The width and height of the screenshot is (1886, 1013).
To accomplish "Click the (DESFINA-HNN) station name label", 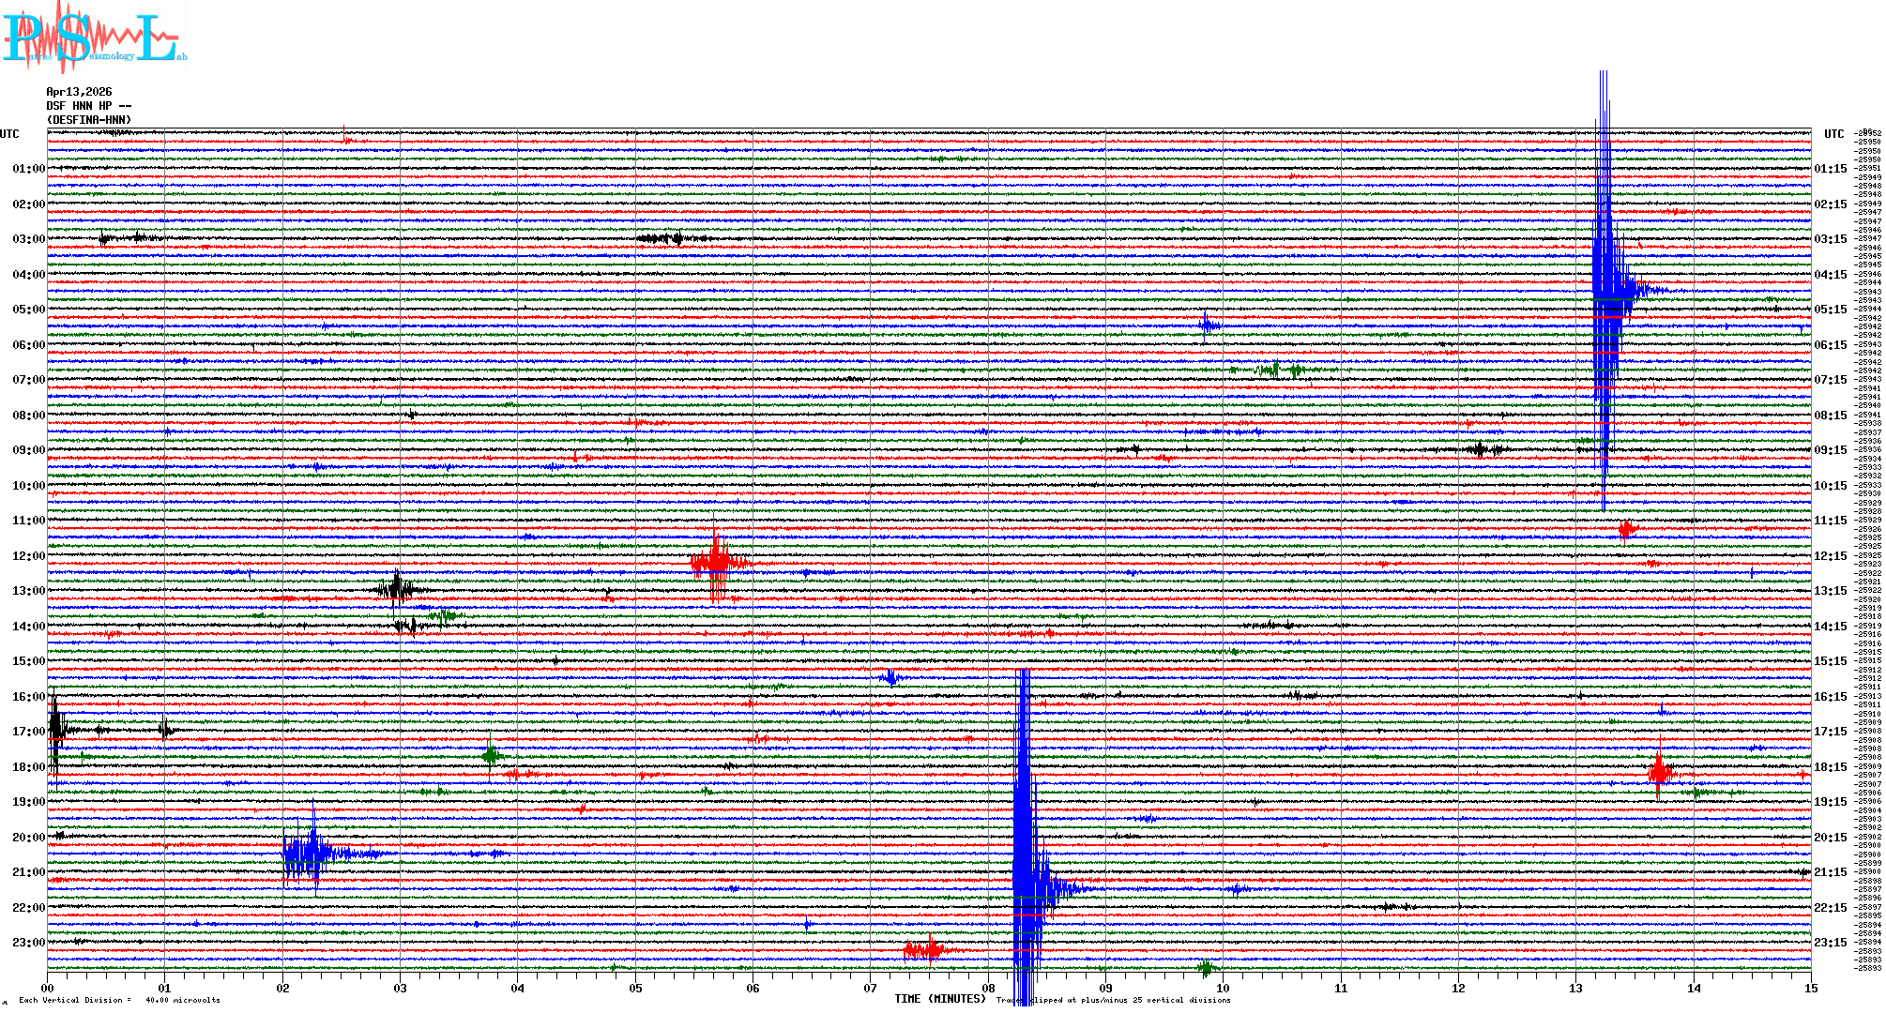I will click(x=89, y=120).
